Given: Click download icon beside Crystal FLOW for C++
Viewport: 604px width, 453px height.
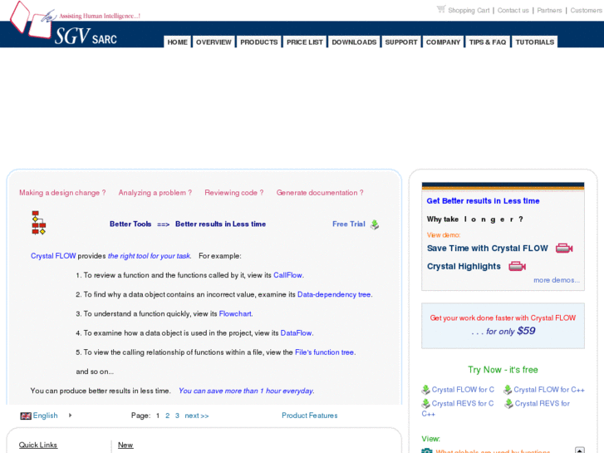Looking at the screenshot, I should click(x=508, y=390).
